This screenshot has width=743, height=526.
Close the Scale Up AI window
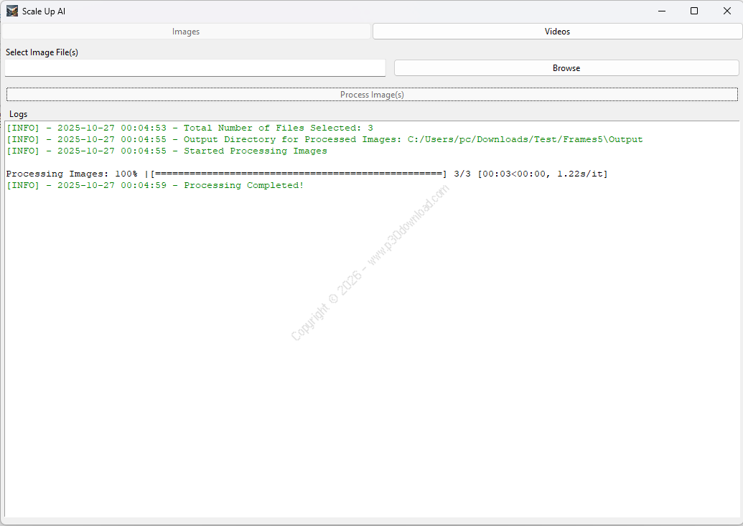726,11
